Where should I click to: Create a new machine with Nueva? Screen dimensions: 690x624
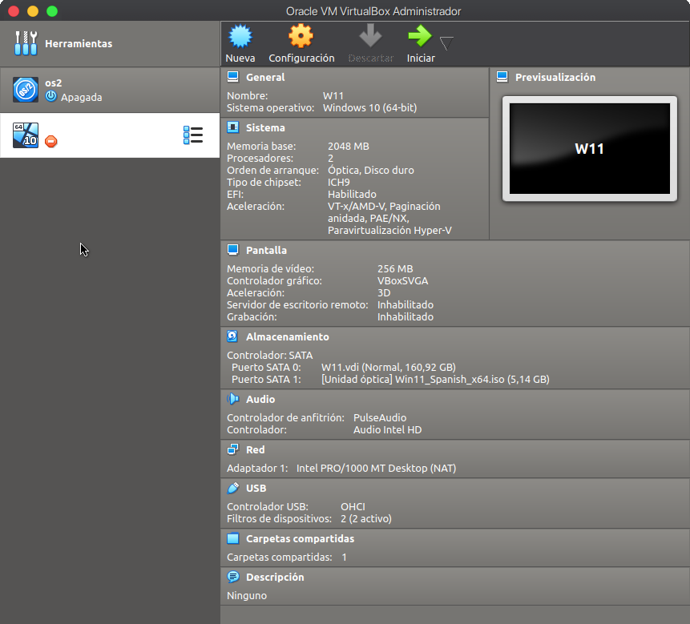240,43
